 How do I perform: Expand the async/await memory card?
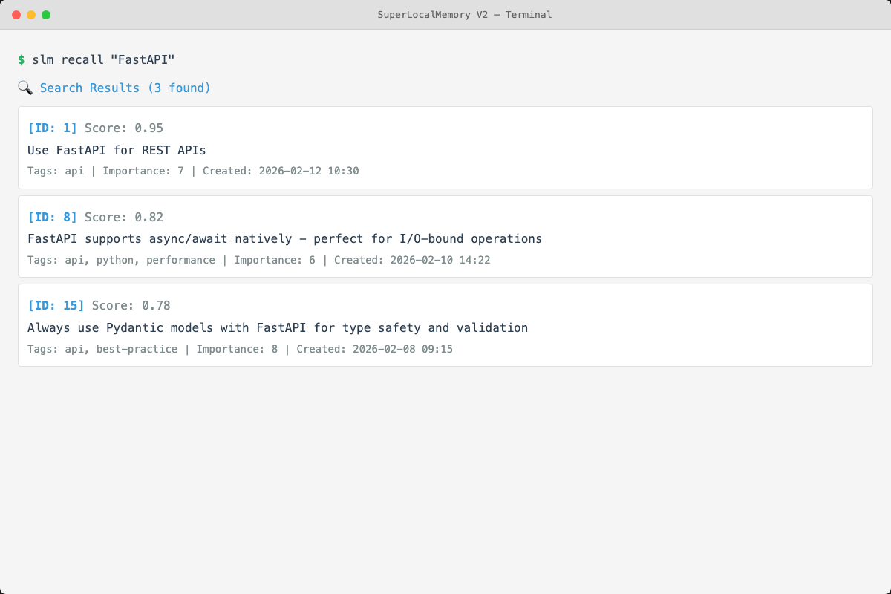pyautogui.click(x=446, y=236)
